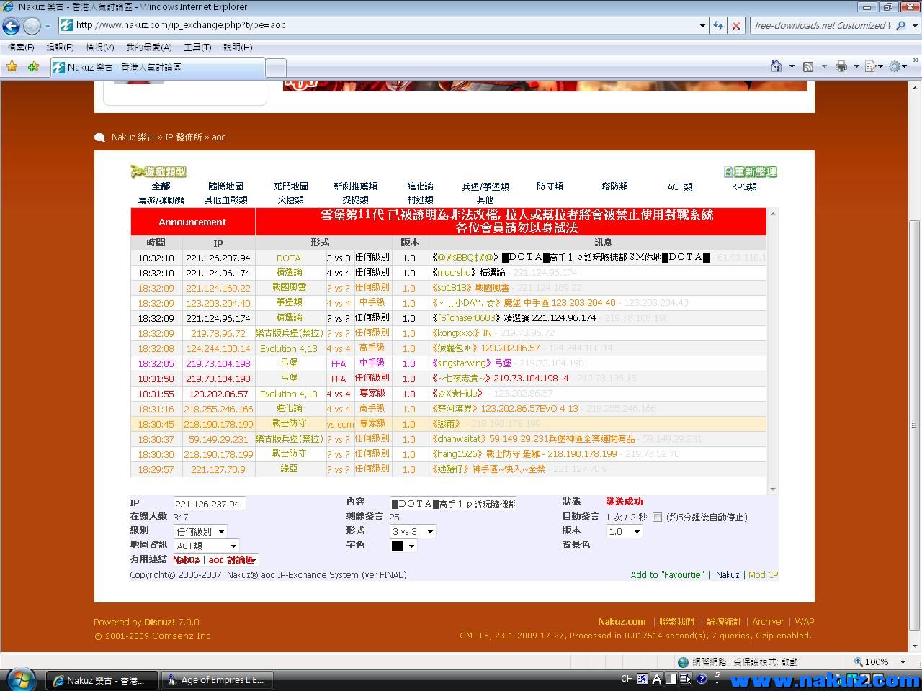Image resolution: width=922 pixels, height=691 pixels.
Task: Click the site icon in address bar
Action: pos(66,25)
